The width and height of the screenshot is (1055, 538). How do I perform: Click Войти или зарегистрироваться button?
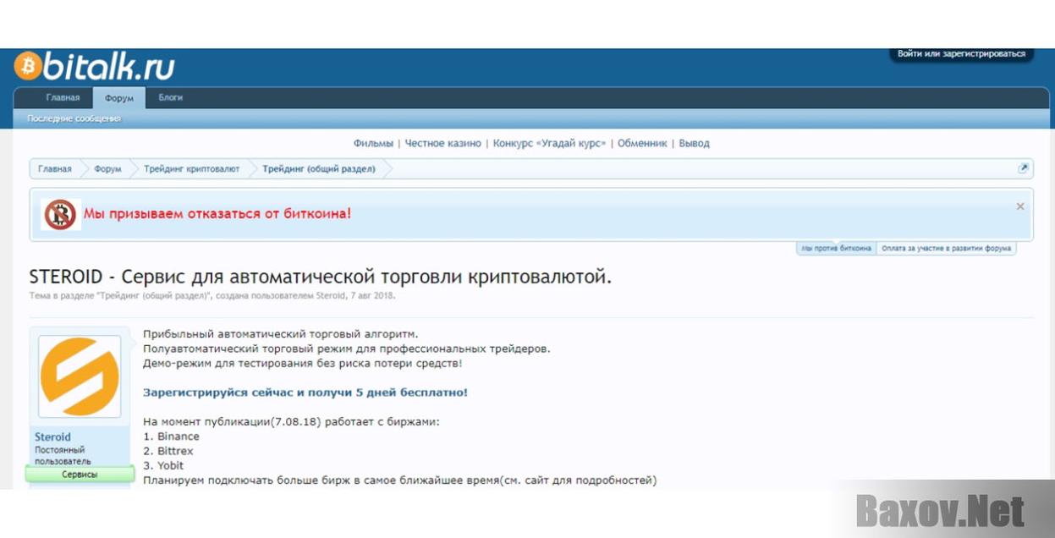[961, 54]
